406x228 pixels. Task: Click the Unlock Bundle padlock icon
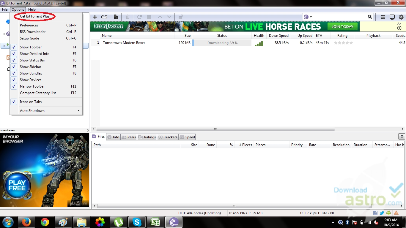(x=181, y=17)
